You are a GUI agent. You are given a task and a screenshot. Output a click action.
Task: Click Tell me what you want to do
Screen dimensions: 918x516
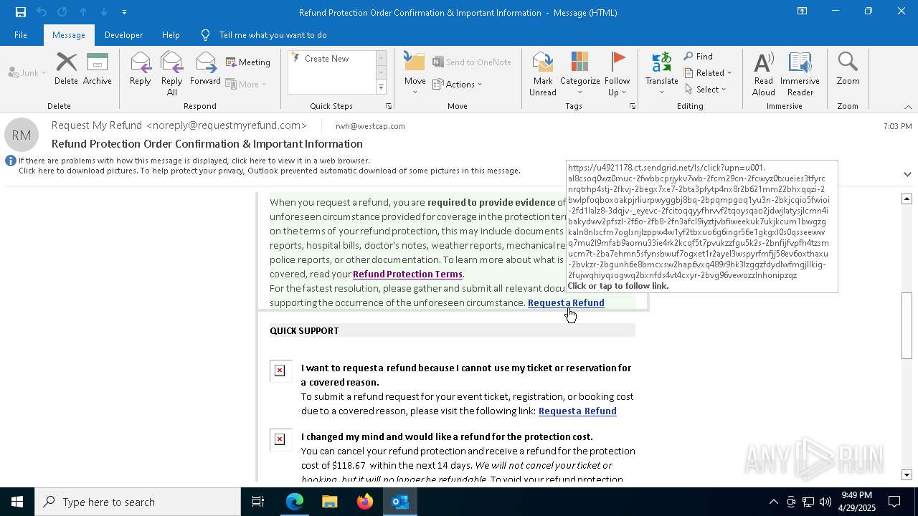click(273, 34)
